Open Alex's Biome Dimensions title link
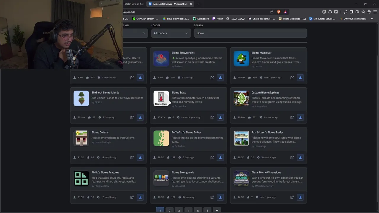The height and width of the screenshot is (213, 379). click(x=266, y=172)
